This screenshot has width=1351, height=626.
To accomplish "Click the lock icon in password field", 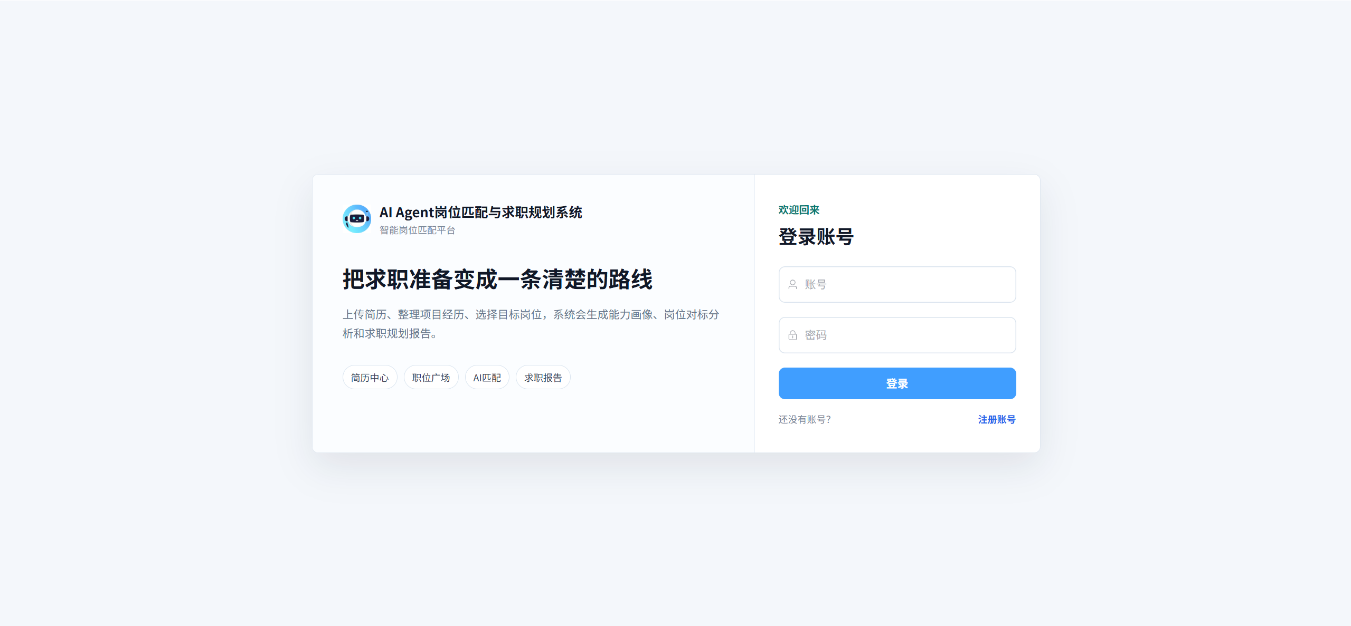I will pyautogui.click(x=792, y=335).
